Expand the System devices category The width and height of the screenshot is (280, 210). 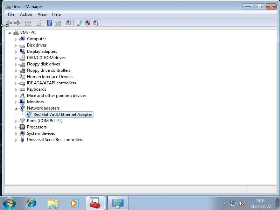coord(16,134)
